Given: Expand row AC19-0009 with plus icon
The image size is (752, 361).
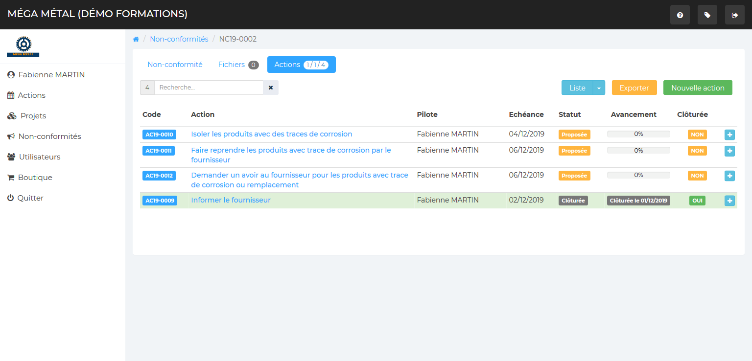Looking at the screenshot, I should [x=729, y=201].
